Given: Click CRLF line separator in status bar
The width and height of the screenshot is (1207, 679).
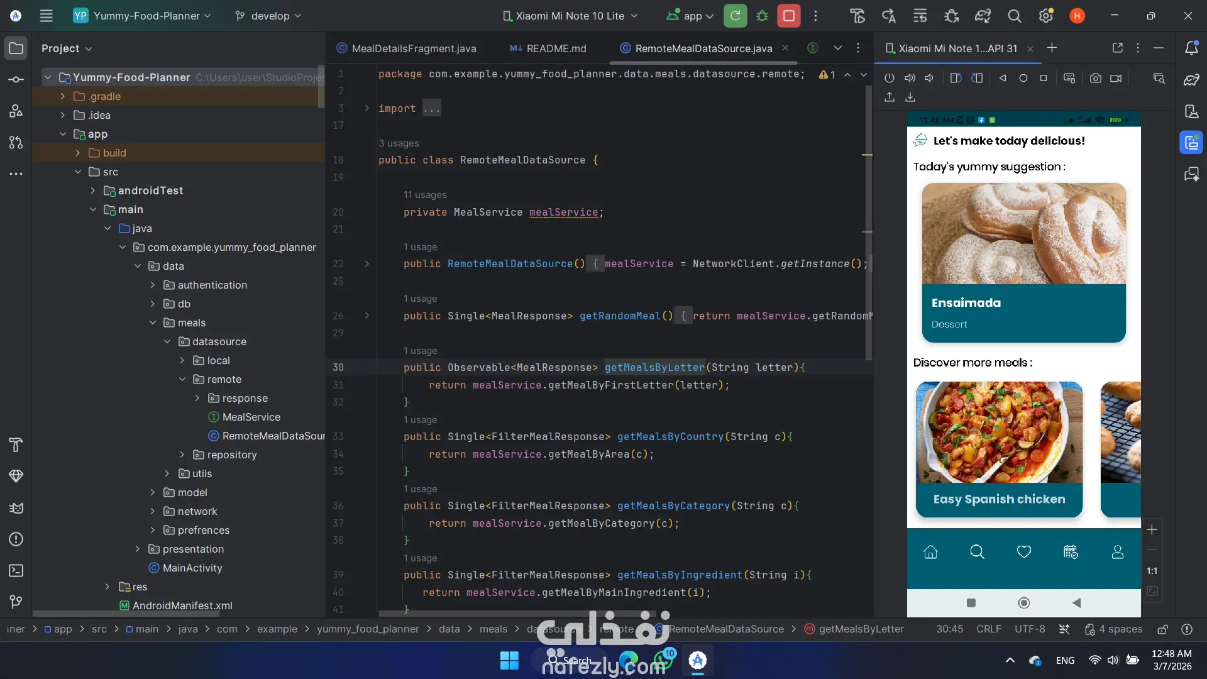Looking at the screenshot, I should pyautogui.click(x=988, y=629).
